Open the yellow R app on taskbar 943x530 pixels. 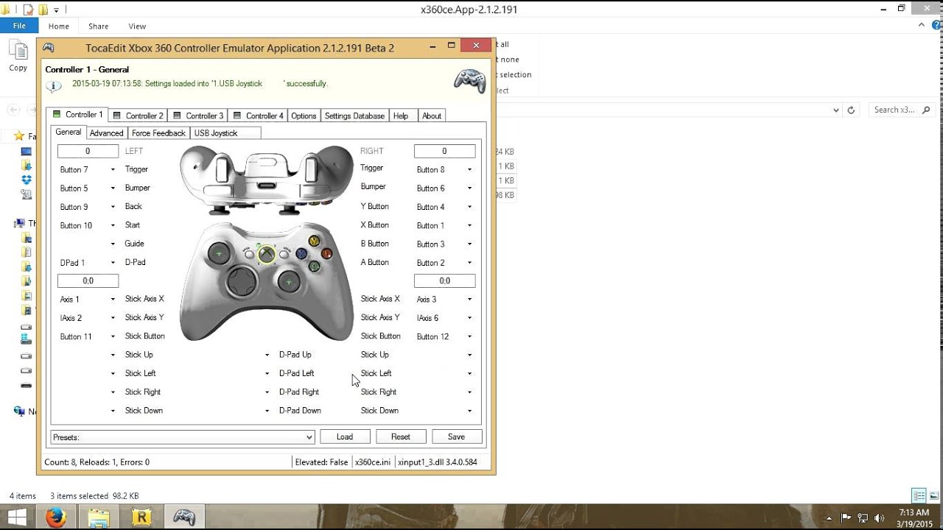[x=141, y=517]
